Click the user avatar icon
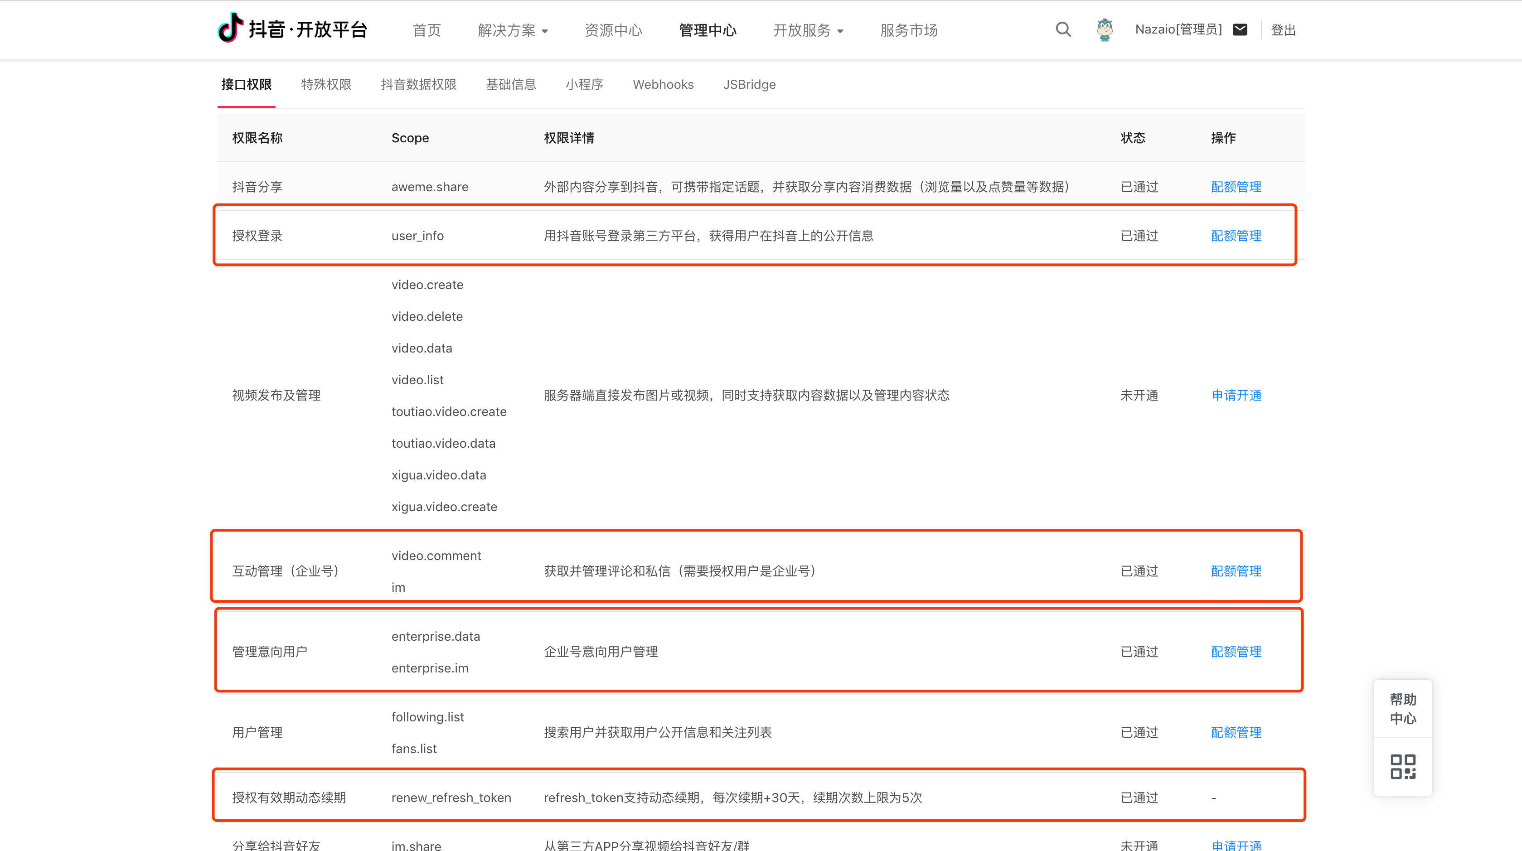The image size is (1522, 851). point(1104,29)
